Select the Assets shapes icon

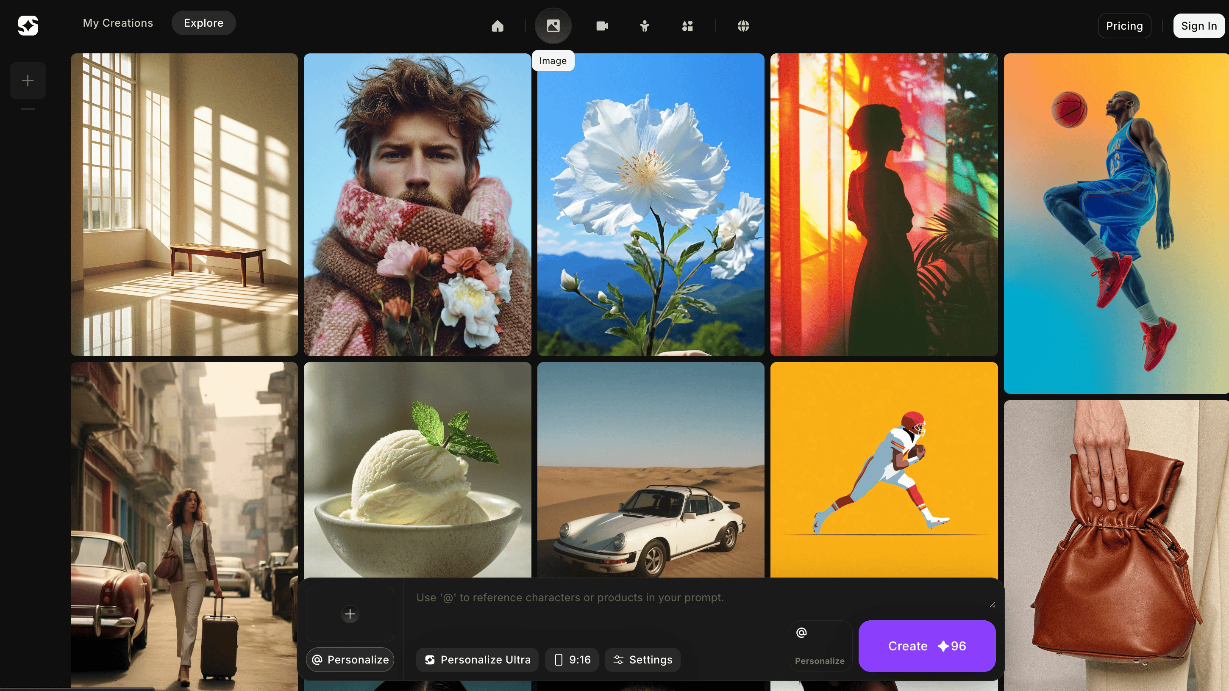[x=687, y=26]
